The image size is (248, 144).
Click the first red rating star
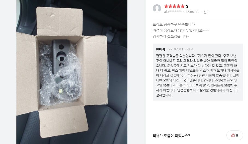(x=166, y=6)
